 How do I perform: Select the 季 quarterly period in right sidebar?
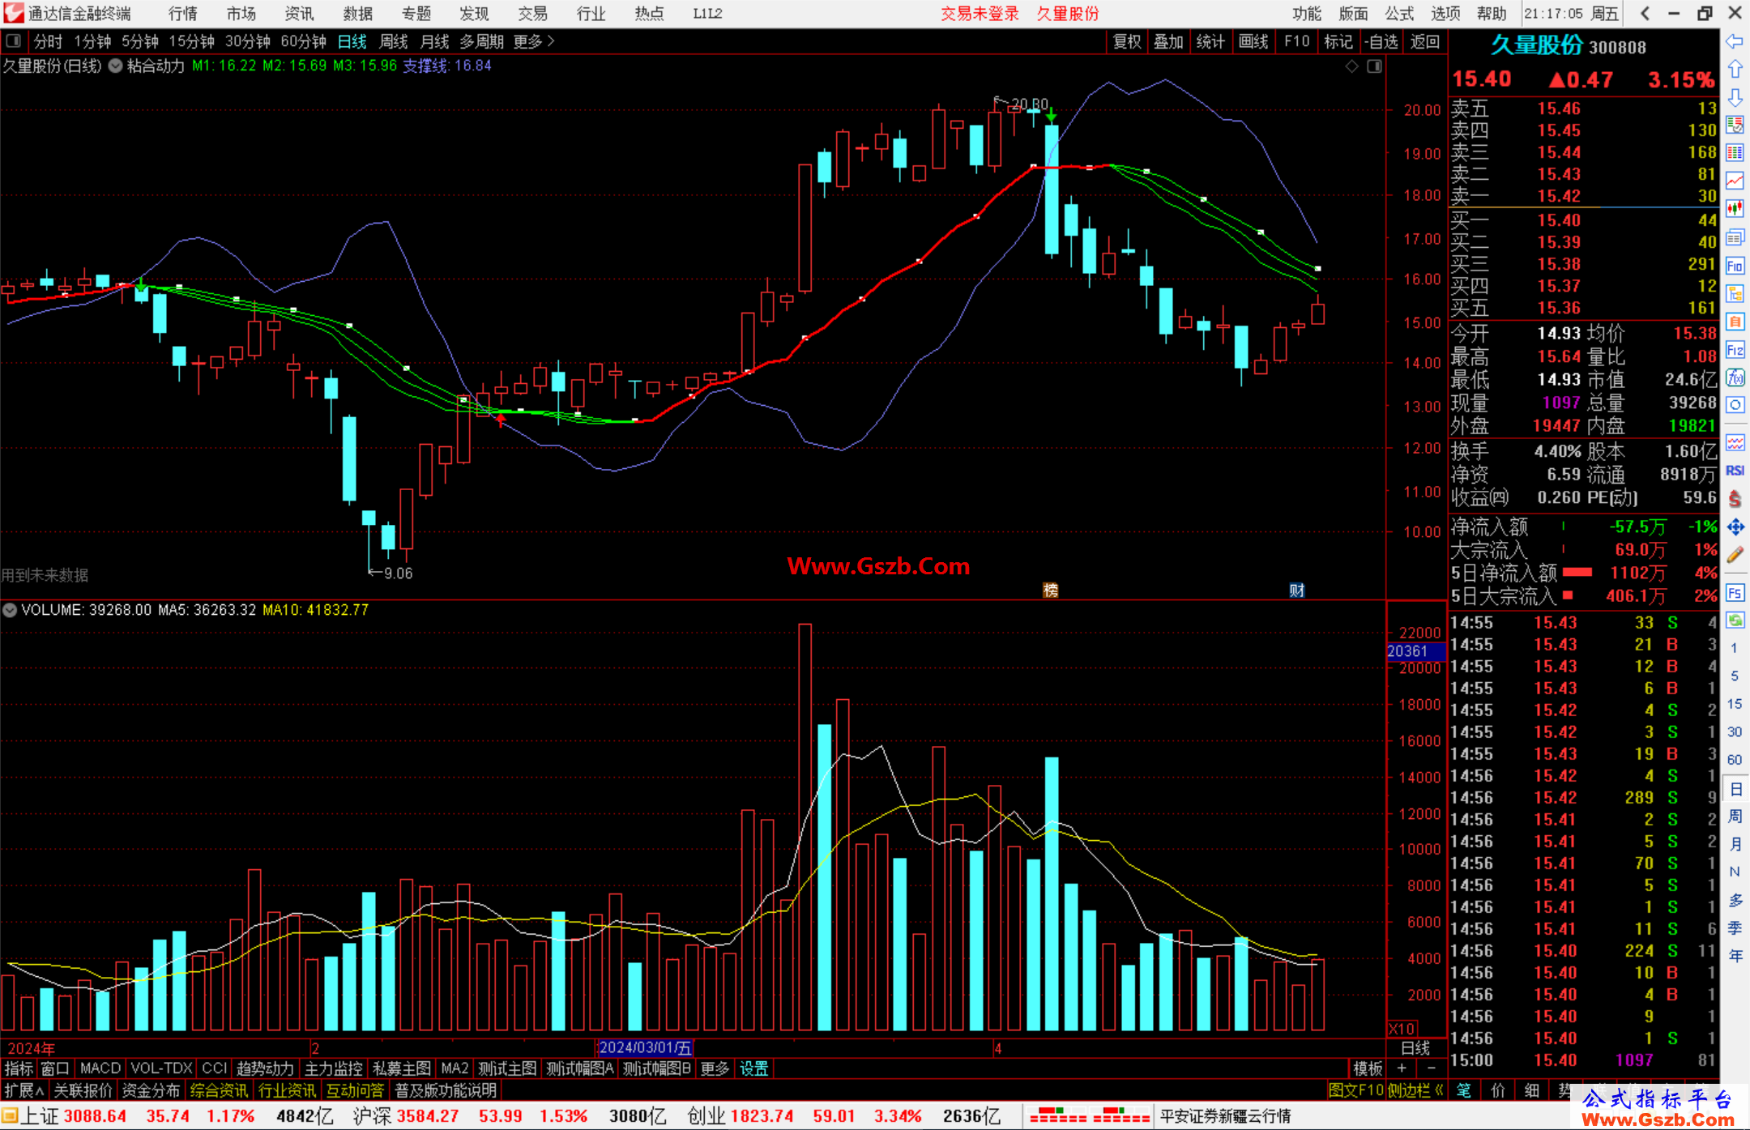pyautogui.click(x=1735, y=927)
